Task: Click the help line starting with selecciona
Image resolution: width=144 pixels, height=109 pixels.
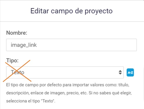Action: pos(31,101)
